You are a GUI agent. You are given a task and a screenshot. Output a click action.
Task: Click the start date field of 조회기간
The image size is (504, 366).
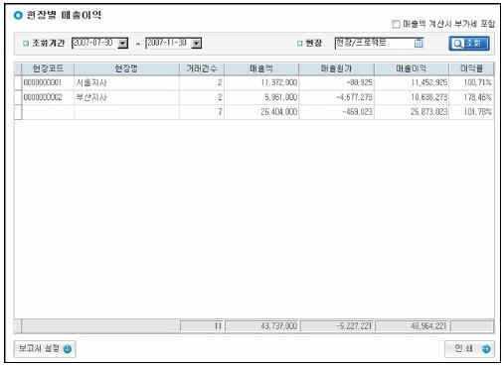94,44
